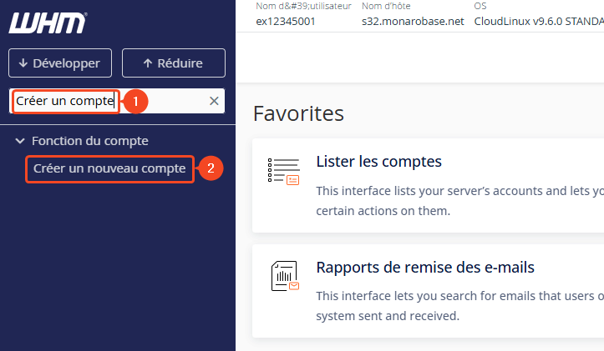
Task: Collapse the Fonction du compte chevron
Action: 20,141
